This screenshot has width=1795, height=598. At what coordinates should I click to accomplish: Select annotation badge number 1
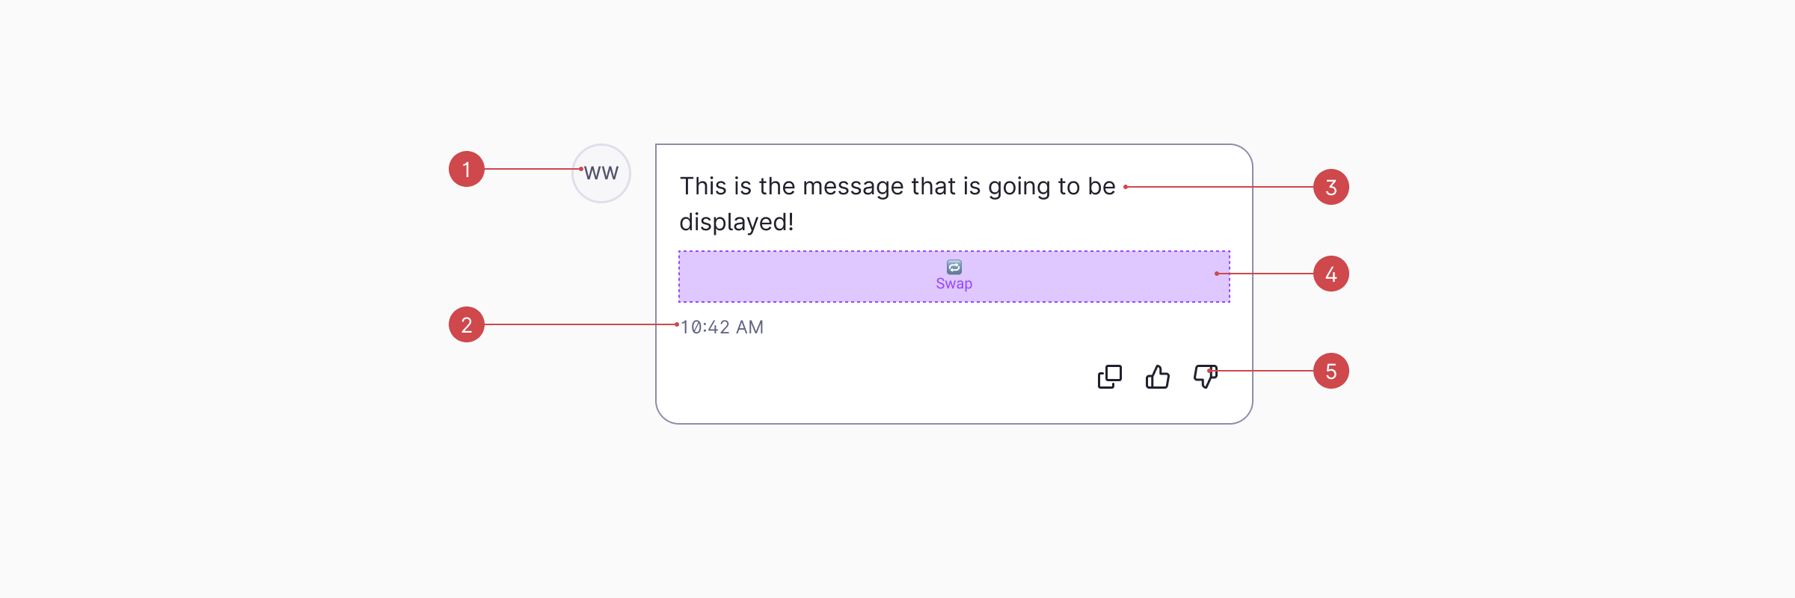tap(467, 170)
